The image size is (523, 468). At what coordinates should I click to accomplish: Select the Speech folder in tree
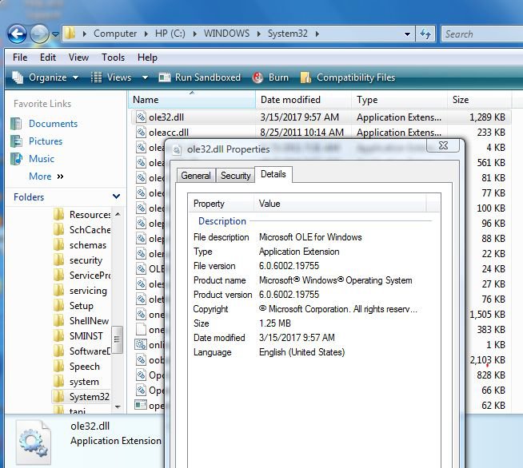pos(85,367)
